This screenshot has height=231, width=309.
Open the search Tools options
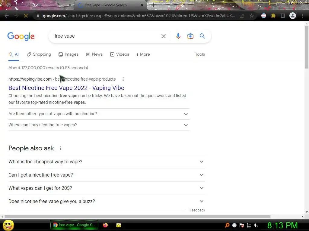click(x=200, y=54)
